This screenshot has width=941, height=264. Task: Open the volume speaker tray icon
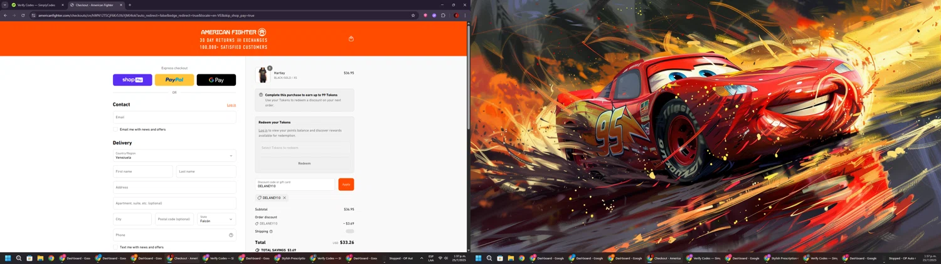(446, 258)
